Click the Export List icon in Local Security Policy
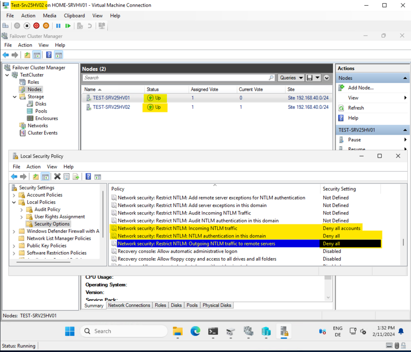Image resolution: width=411 pixels, height=352 pixels. point(76,176)
